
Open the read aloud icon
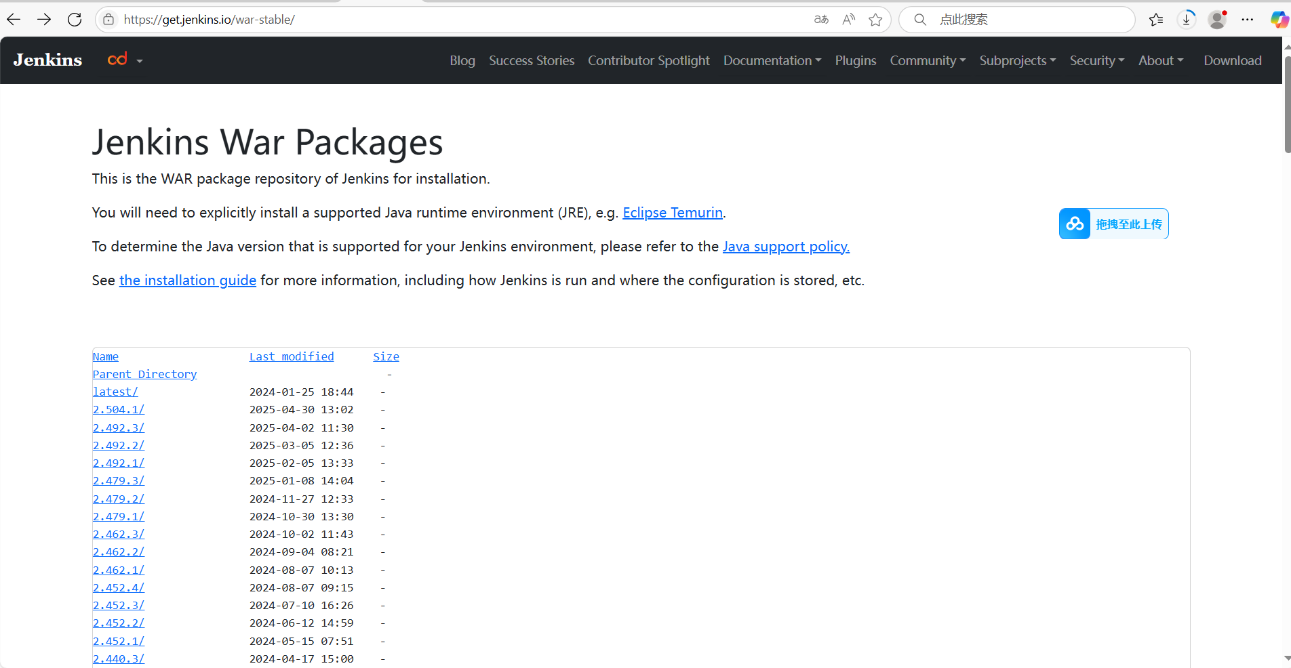[849, 20]
